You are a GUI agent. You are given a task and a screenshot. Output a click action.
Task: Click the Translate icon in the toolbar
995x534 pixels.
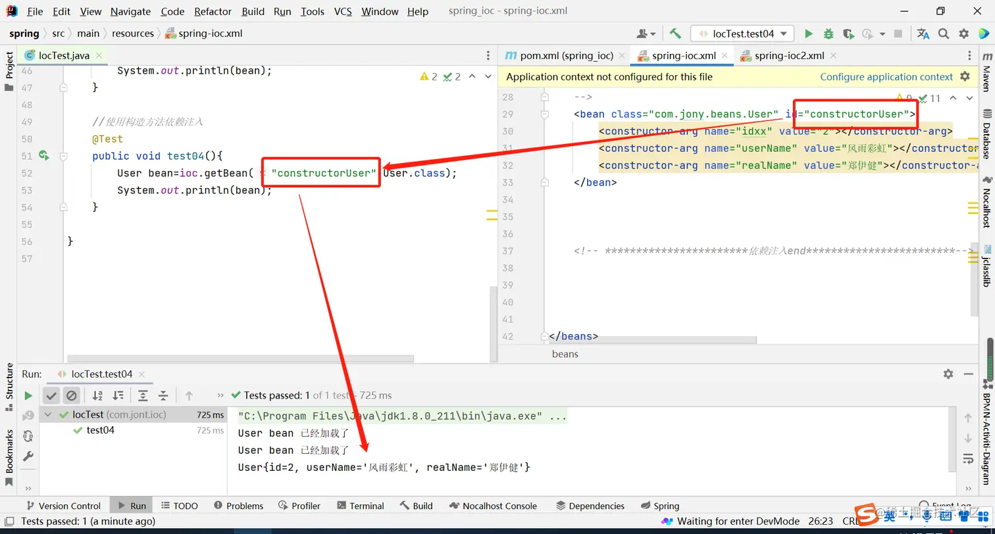point(923,34)
